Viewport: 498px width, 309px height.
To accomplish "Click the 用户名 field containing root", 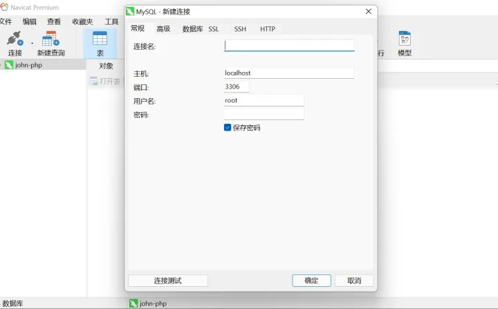I will click(x=264, y=100).
